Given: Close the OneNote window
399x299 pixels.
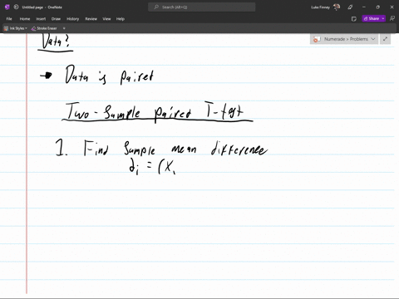Looking at the screenshot, I should pos(392,7).
